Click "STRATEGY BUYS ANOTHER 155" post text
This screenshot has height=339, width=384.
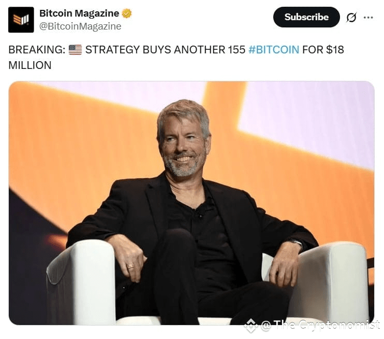tap(165, 50)
